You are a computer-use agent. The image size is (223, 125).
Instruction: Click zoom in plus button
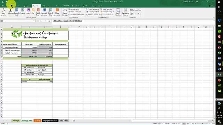pos(209,124)
